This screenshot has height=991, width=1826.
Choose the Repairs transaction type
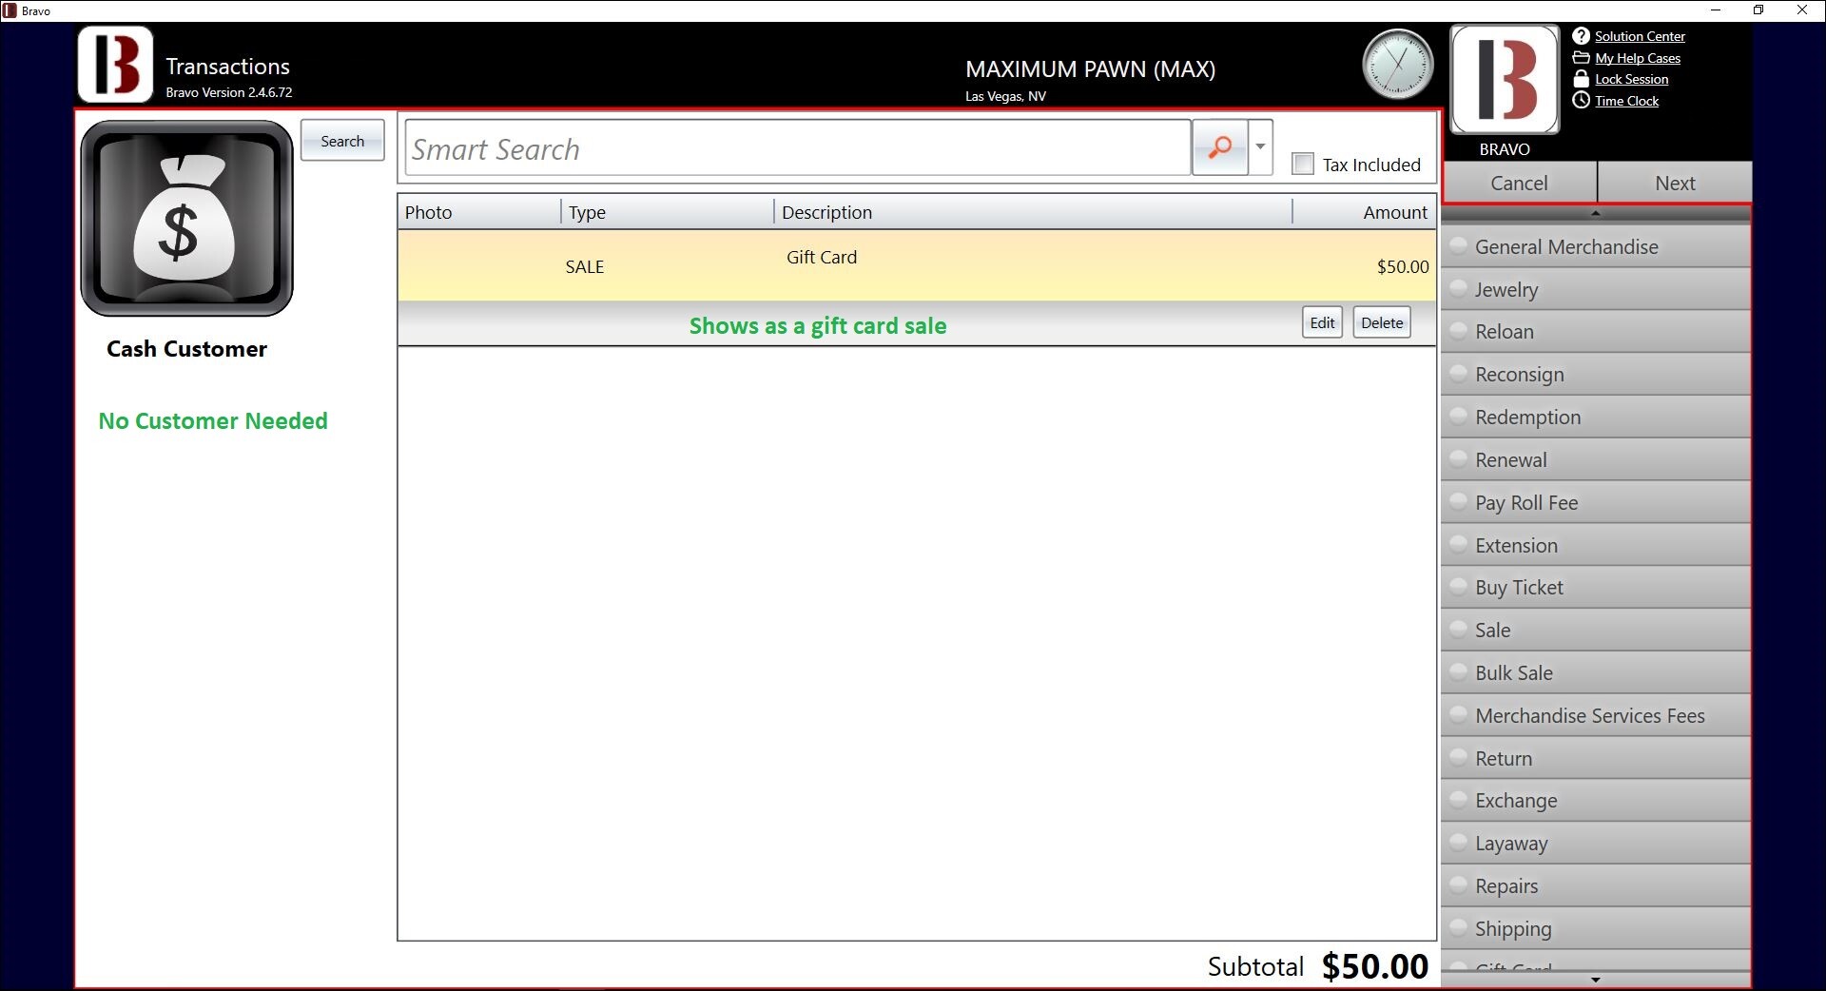point(1596,886)
